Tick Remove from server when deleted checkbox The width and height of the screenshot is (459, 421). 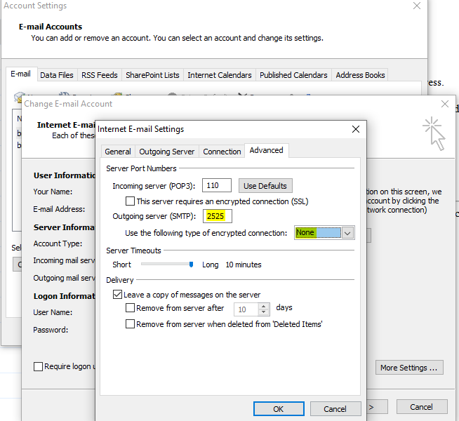coord(130,324)
